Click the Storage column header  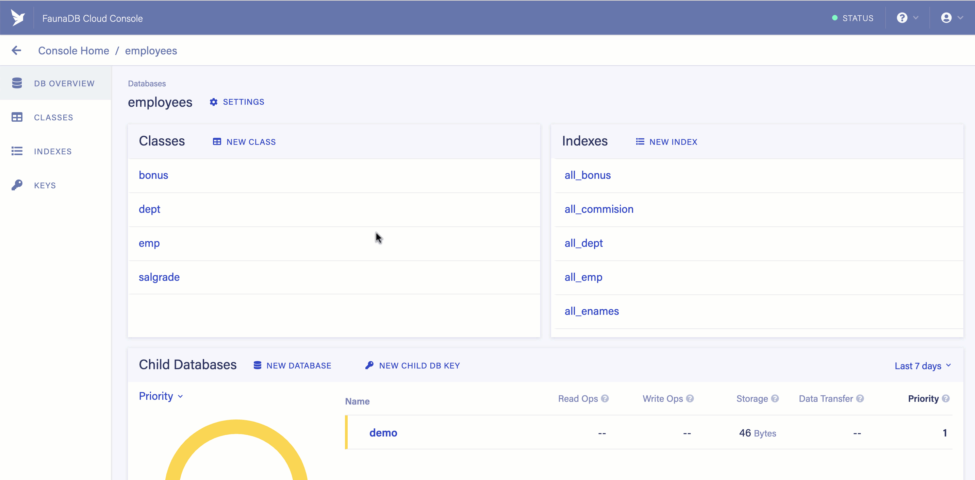point(752,398)
